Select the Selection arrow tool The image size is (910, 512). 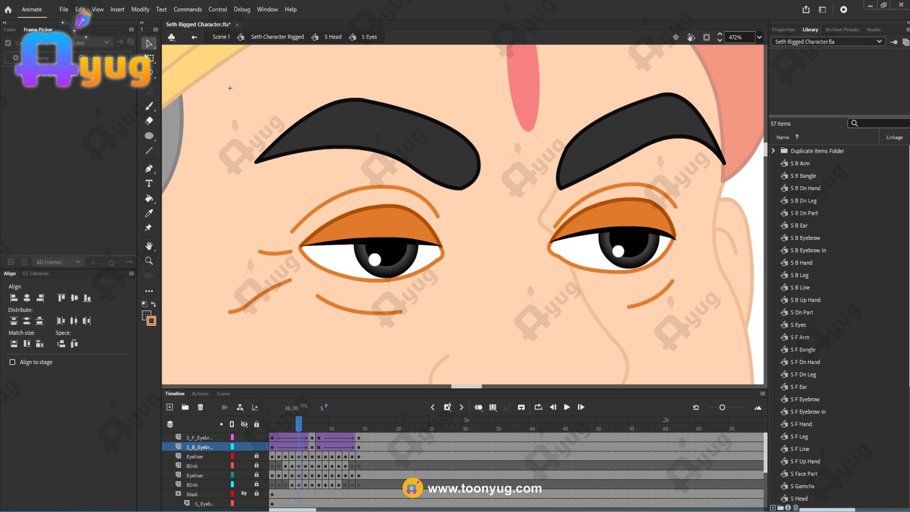tap(149, 43)
